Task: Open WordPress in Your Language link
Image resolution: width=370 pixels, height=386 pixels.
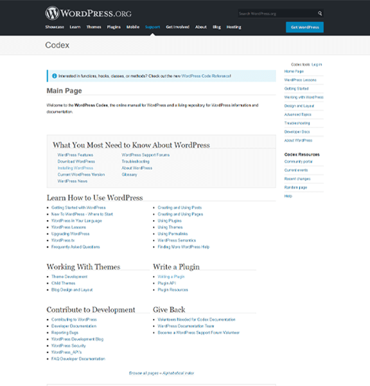Action: coord(76,221)
